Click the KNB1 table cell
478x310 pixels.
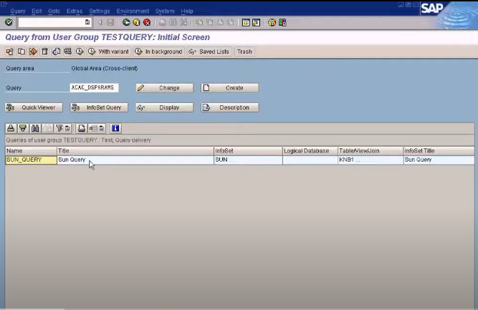[371, 160]
